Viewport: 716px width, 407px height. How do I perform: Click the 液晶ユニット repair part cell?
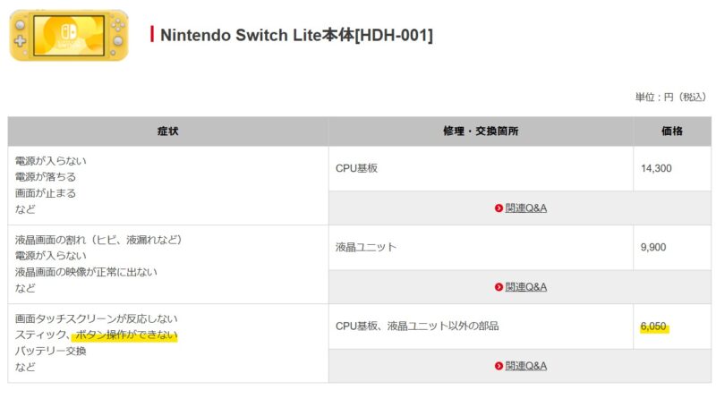pyautogui.click(x=481, y=247)
